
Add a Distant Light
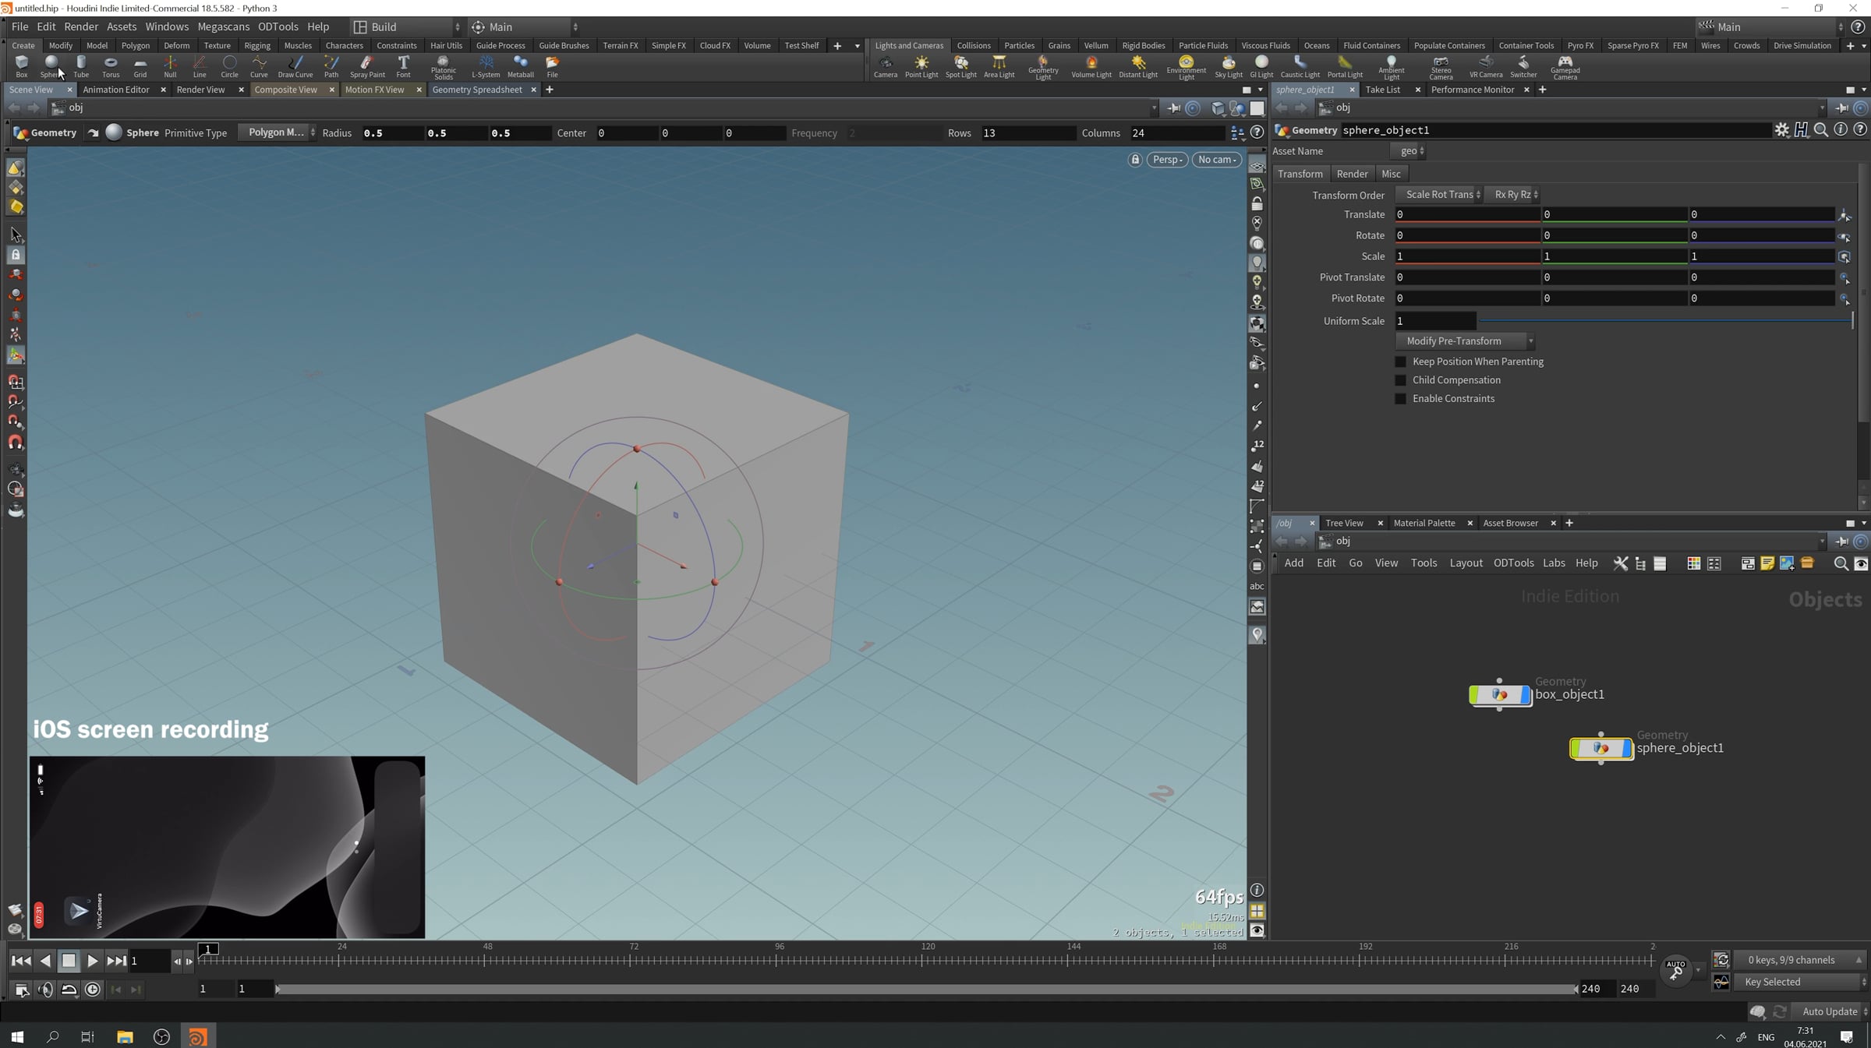pos(1138,66)
